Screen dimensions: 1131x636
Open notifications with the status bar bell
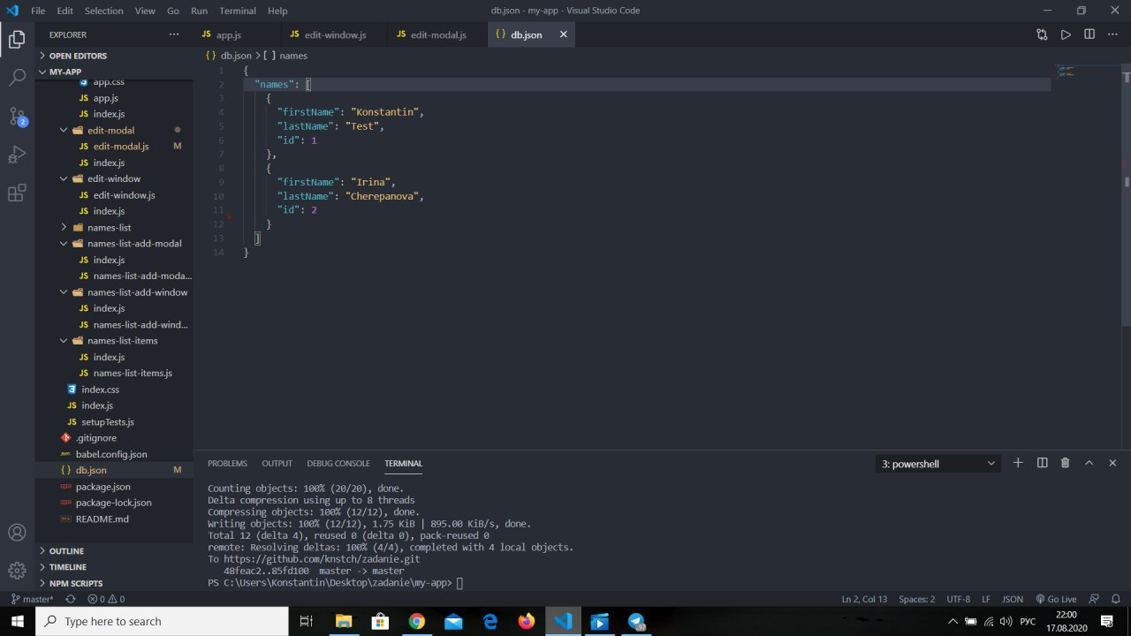point(1116,599)
